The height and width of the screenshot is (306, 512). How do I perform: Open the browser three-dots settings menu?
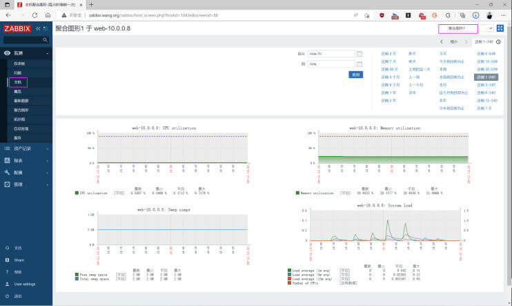click(x=503, y=15)
